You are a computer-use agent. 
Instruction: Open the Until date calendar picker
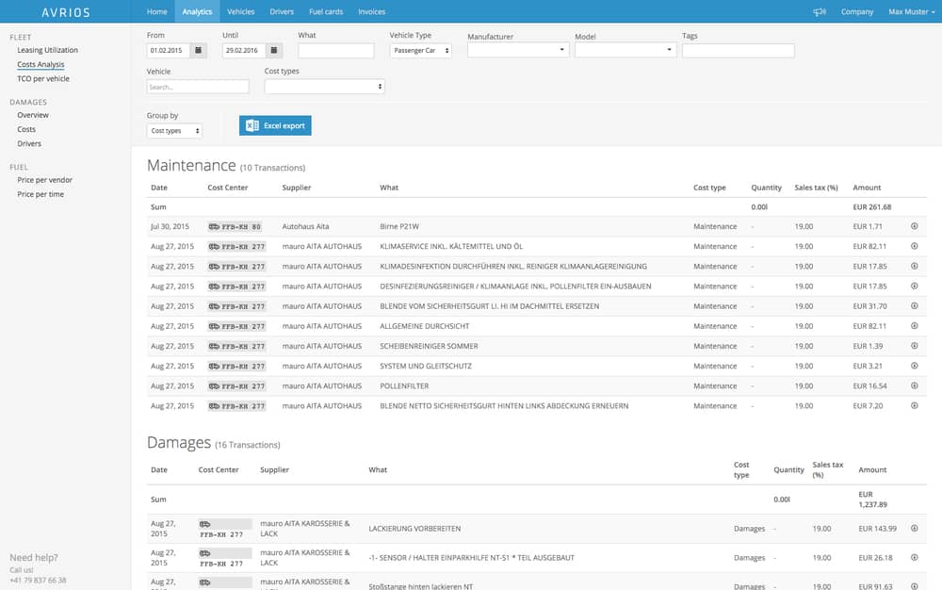point(274,51)
